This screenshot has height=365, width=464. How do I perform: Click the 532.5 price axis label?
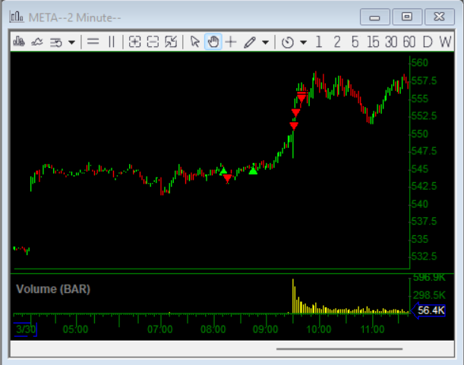(x=424, y=256)
